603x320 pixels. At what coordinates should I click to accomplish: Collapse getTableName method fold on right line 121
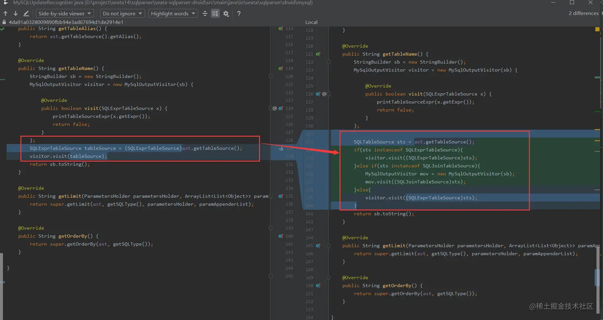tap(329, 62)
